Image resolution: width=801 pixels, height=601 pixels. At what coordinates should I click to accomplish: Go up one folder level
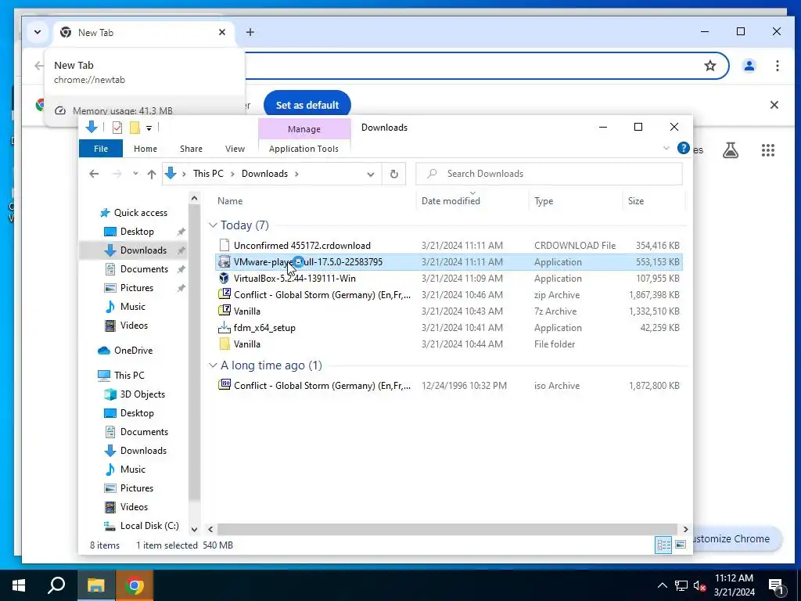(x=152, y=174)
